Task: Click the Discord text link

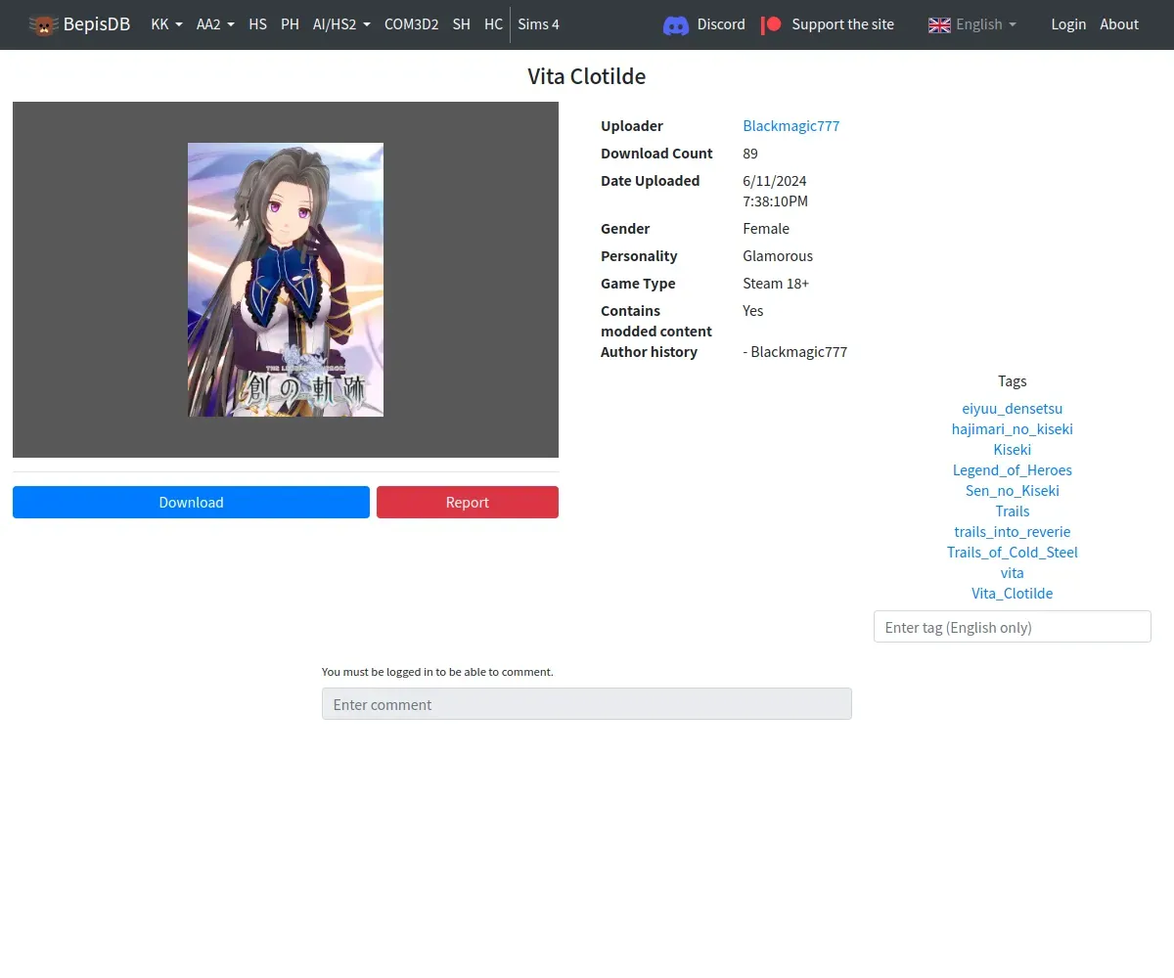Action: point(721,24)
